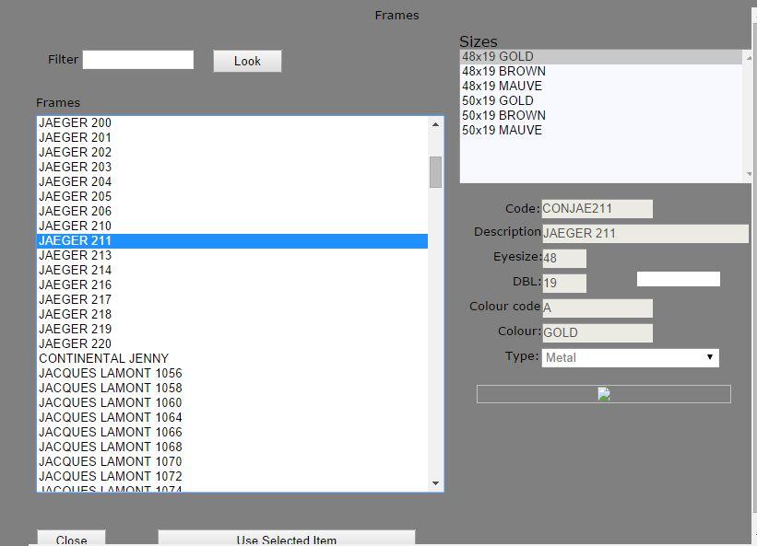The height and width of the screenshot is (546, 757).
Task: Select size 50x19 GOLD
Action: point(600,100)
